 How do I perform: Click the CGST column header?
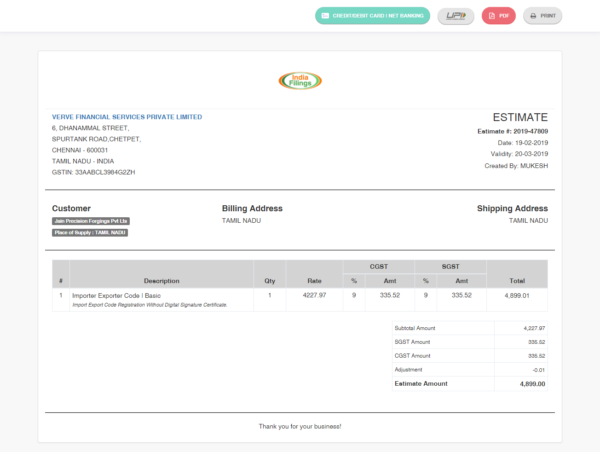[378, 267]
